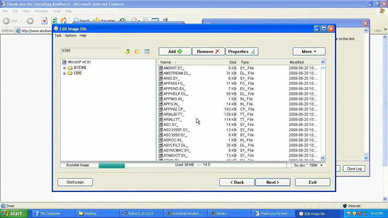388x218 pixels.
Task: Select the APPHELP.DL_ file row
Action: pos(238,94)
